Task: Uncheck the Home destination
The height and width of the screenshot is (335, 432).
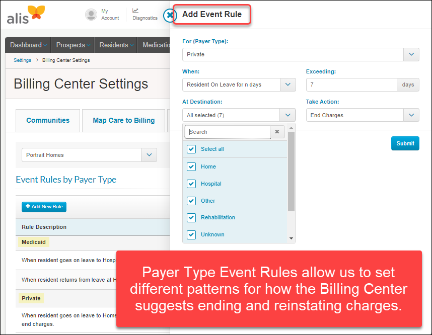Action: click(191, 166)
